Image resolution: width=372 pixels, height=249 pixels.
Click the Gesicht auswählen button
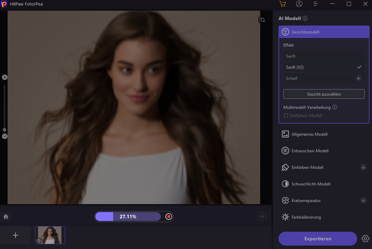coord(324,94)
